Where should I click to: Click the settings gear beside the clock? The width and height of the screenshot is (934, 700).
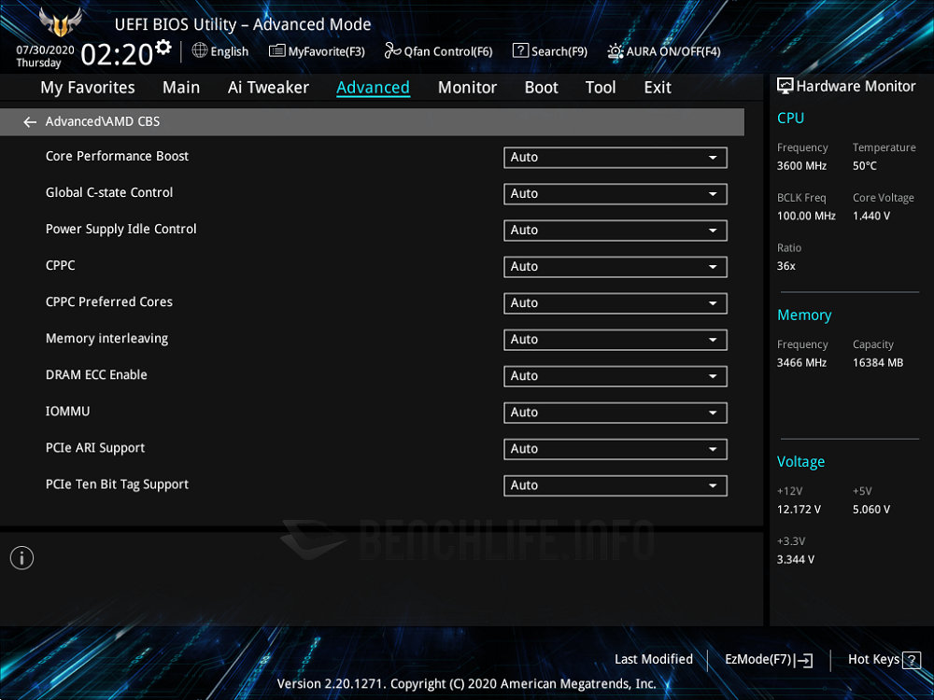[x=164, y=47]
